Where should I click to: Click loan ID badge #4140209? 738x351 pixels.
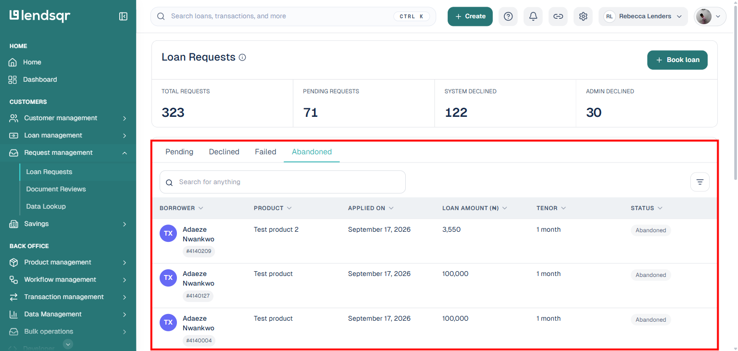[x=199, y=251]
